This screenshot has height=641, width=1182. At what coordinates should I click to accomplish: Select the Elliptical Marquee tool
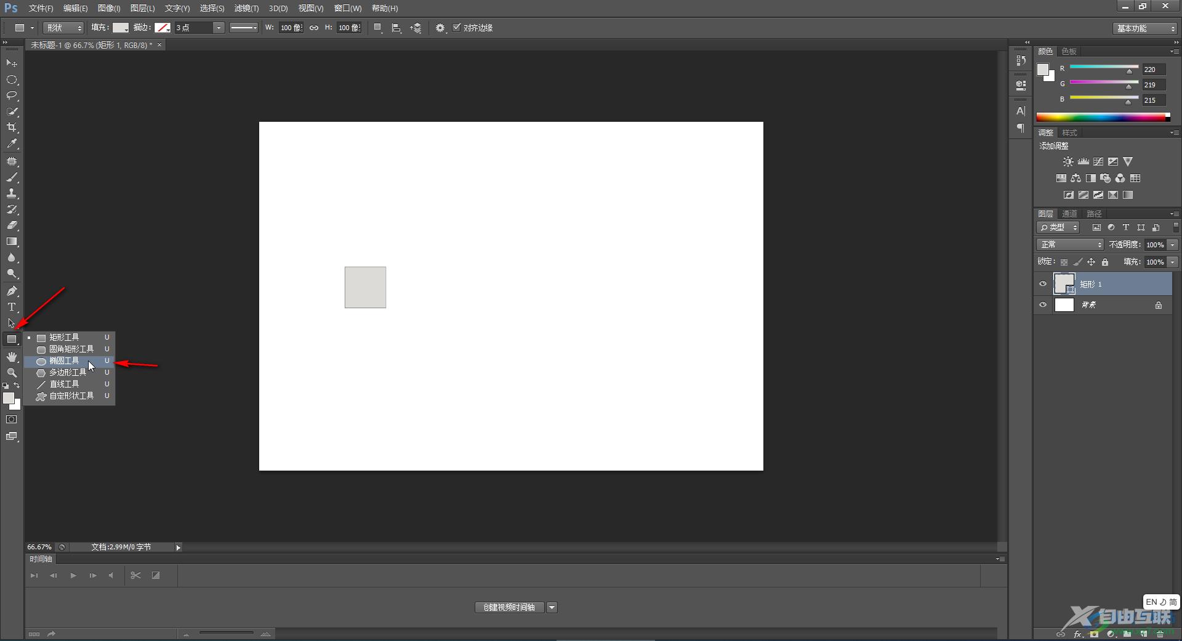pyautogui.click(x=12, y=80)
